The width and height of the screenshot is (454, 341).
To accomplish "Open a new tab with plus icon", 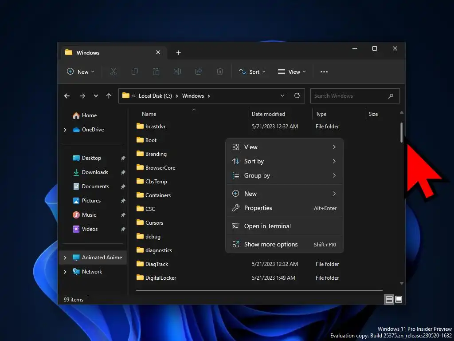I will 178,52.
